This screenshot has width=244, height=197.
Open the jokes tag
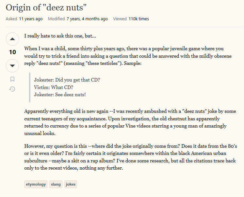click(x=71, y=184)
